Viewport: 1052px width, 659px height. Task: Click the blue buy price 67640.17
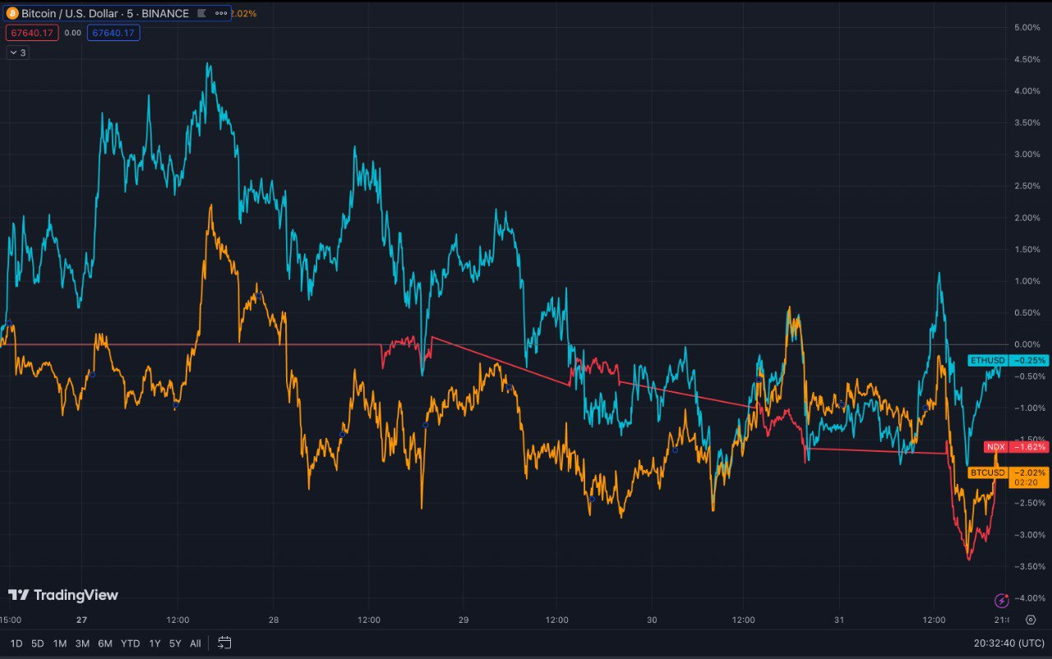click(114, 33)
